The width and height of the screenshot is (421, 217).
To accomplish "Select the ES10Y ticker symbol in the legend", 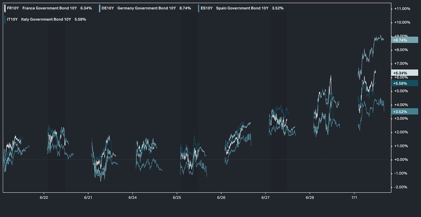I will coord(207,8).
